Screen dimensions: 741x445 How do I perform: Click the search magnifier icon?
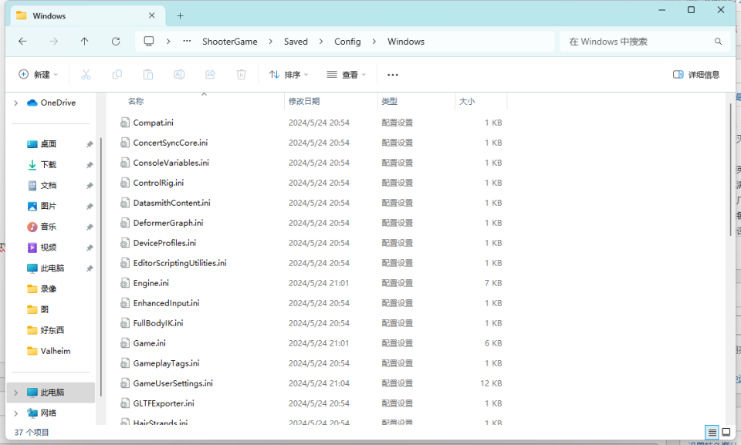coord(719,42)
